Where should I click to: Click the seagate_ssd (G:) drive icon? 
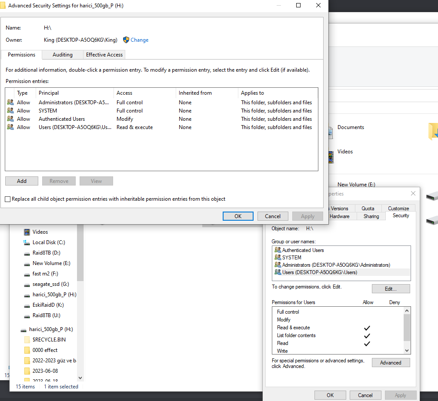tap(27, 285)
